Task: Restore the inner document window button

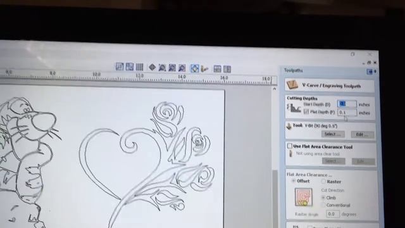Action: coord(369,63)
